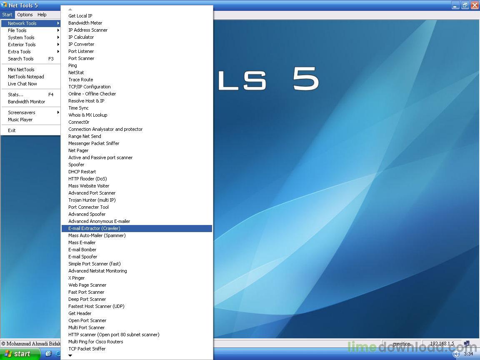Expand the Screensavers submenu

tap(30, 112)
